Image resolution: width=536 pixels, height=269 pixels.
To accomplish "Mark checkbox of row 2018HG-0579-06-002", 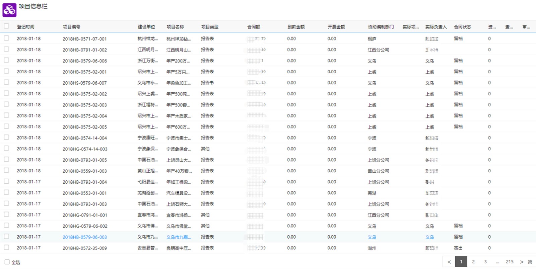I will click(6, 226).
